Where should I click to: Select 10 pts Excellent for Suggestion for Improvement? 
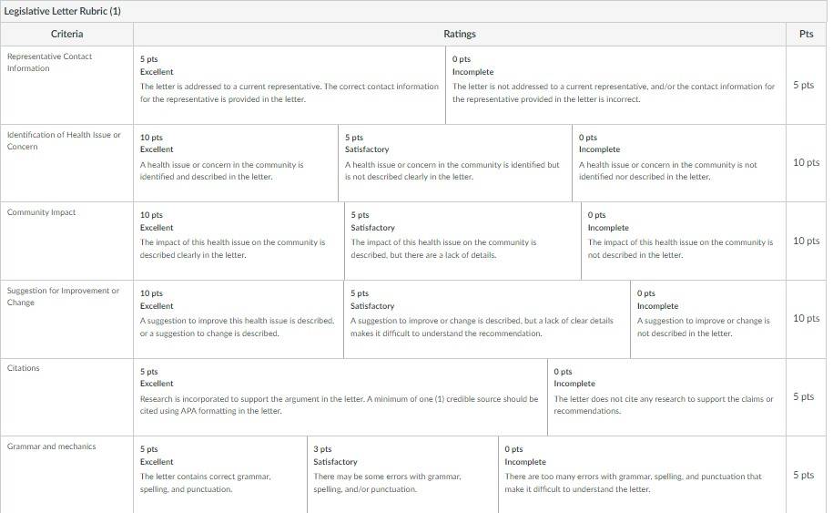tap(239, 319)
